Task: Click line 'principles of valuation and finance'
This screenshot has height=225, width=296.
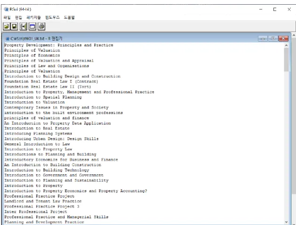Action: (x=47, y=118)
